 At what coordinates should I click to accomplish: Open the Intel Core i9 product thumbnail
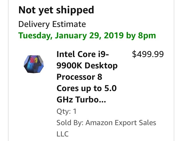click(34, 64)
